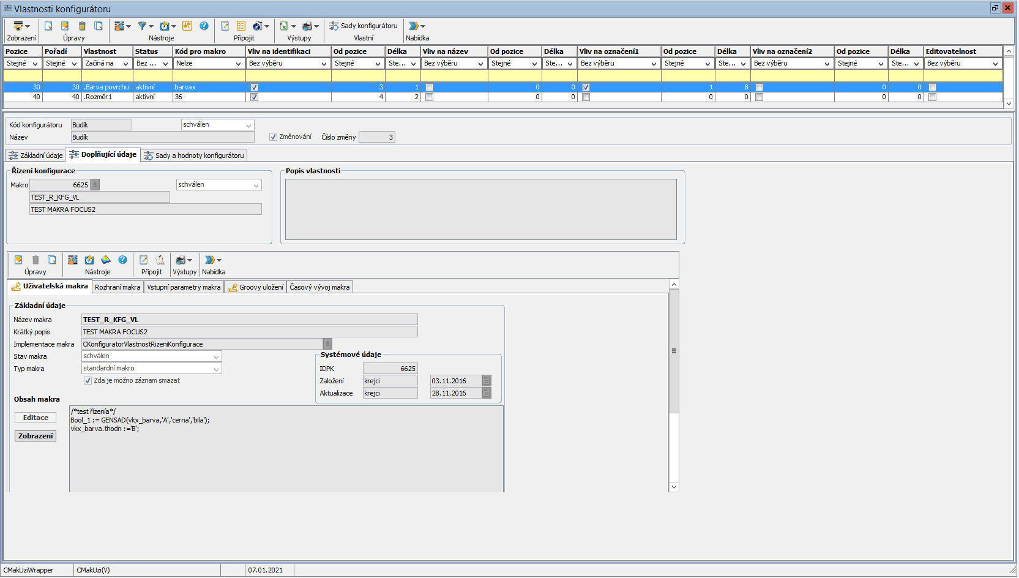Click the printer icon in the macro toolbar
Image resolution: width=1019 pixels, height=578 pixels.
click(x=181, y=260)
